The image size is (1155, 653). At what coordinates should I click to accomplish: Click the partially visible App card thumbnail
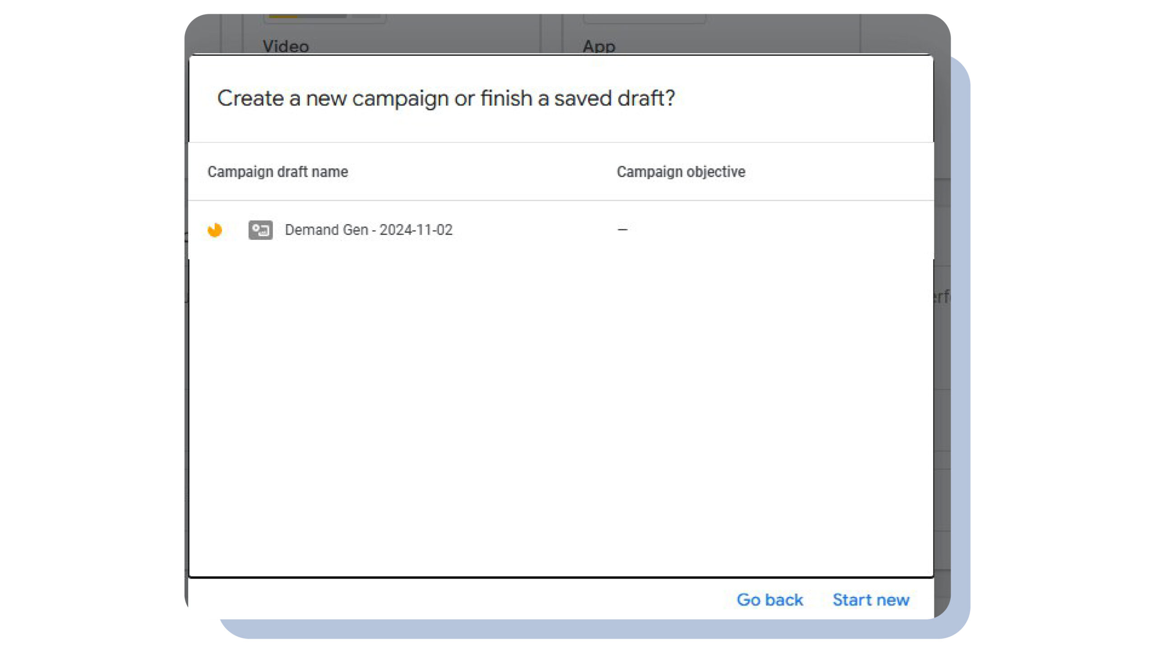point(644,18)
